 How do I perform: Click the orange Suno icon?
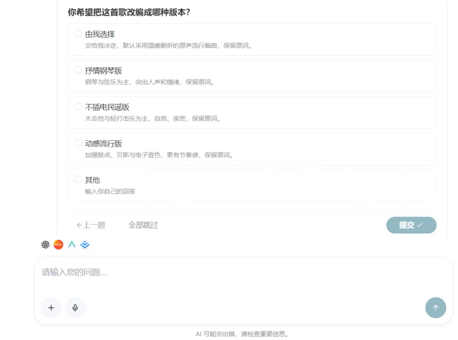[59, 244]
